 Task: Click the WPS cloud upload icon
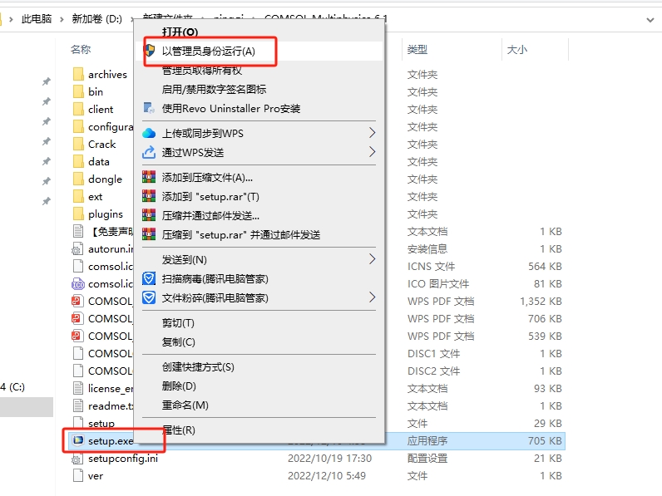149,133
